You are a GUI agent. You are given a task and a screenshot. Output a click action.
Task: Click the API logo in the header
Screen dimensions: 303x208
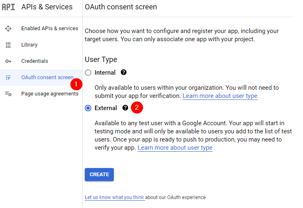8,7
